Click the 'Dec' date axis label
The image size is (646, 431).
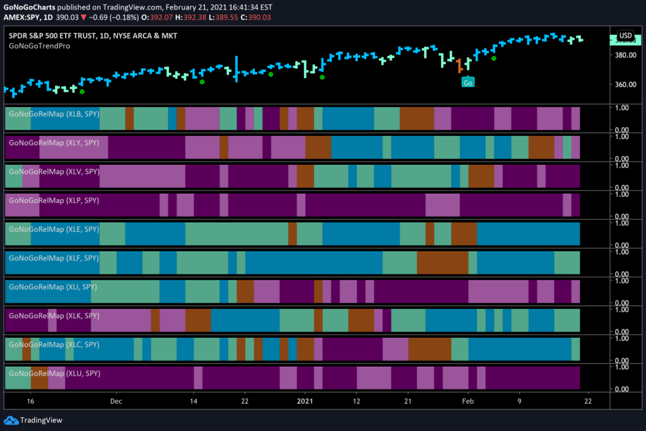(x=116, y=401)
